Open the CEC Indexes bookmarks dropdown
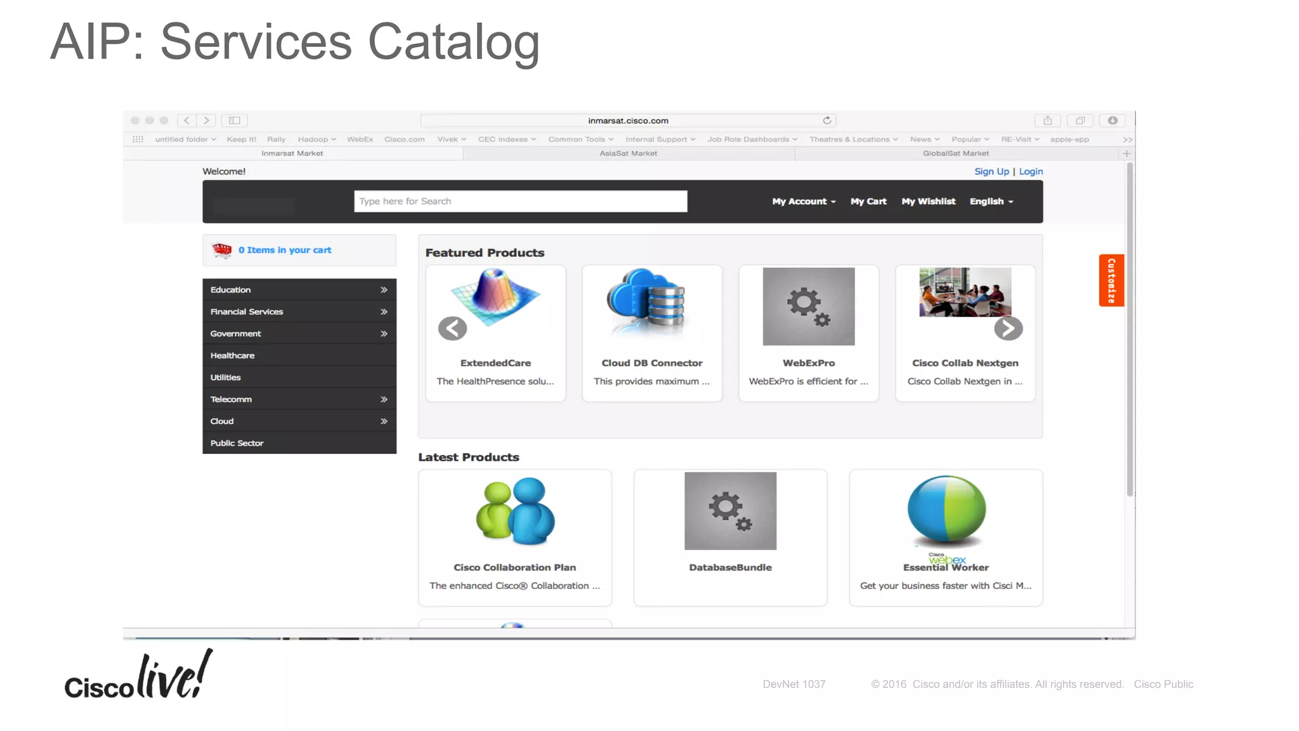Screen dimensions: 1299x731 click(507, 140)
